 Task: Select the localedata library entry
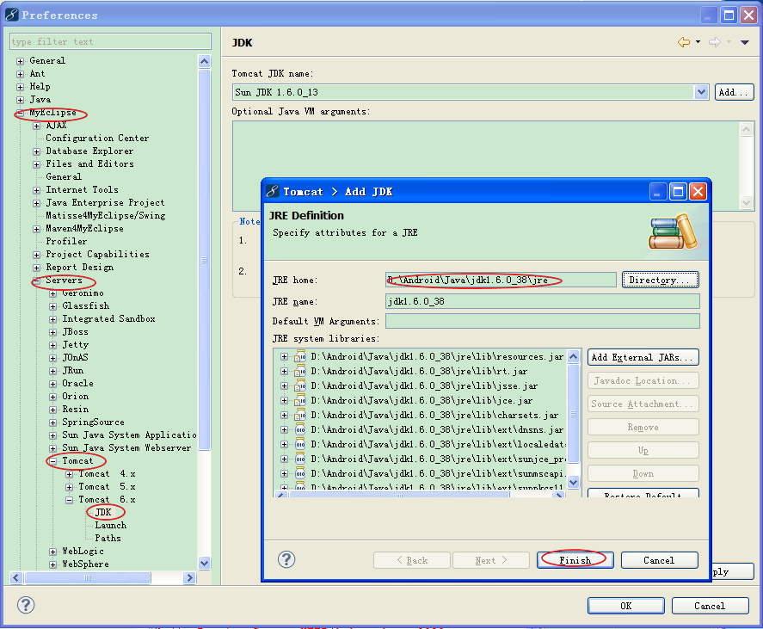[x=438, y=444]
